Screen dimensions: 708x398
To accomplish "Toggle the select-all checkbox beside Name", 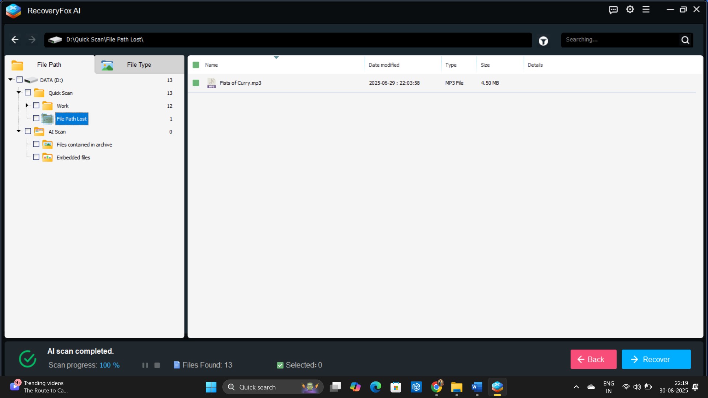I will [x=196, y=65].
